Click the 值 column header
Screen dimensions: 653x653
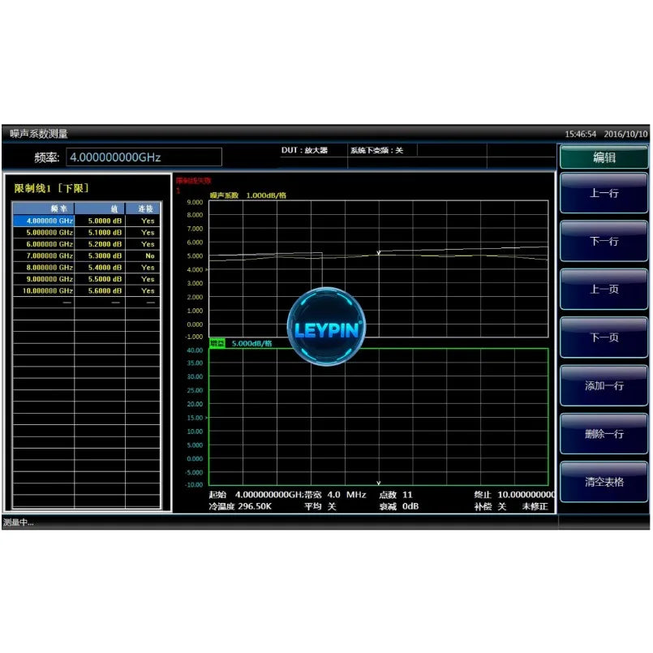pos(100,208)
